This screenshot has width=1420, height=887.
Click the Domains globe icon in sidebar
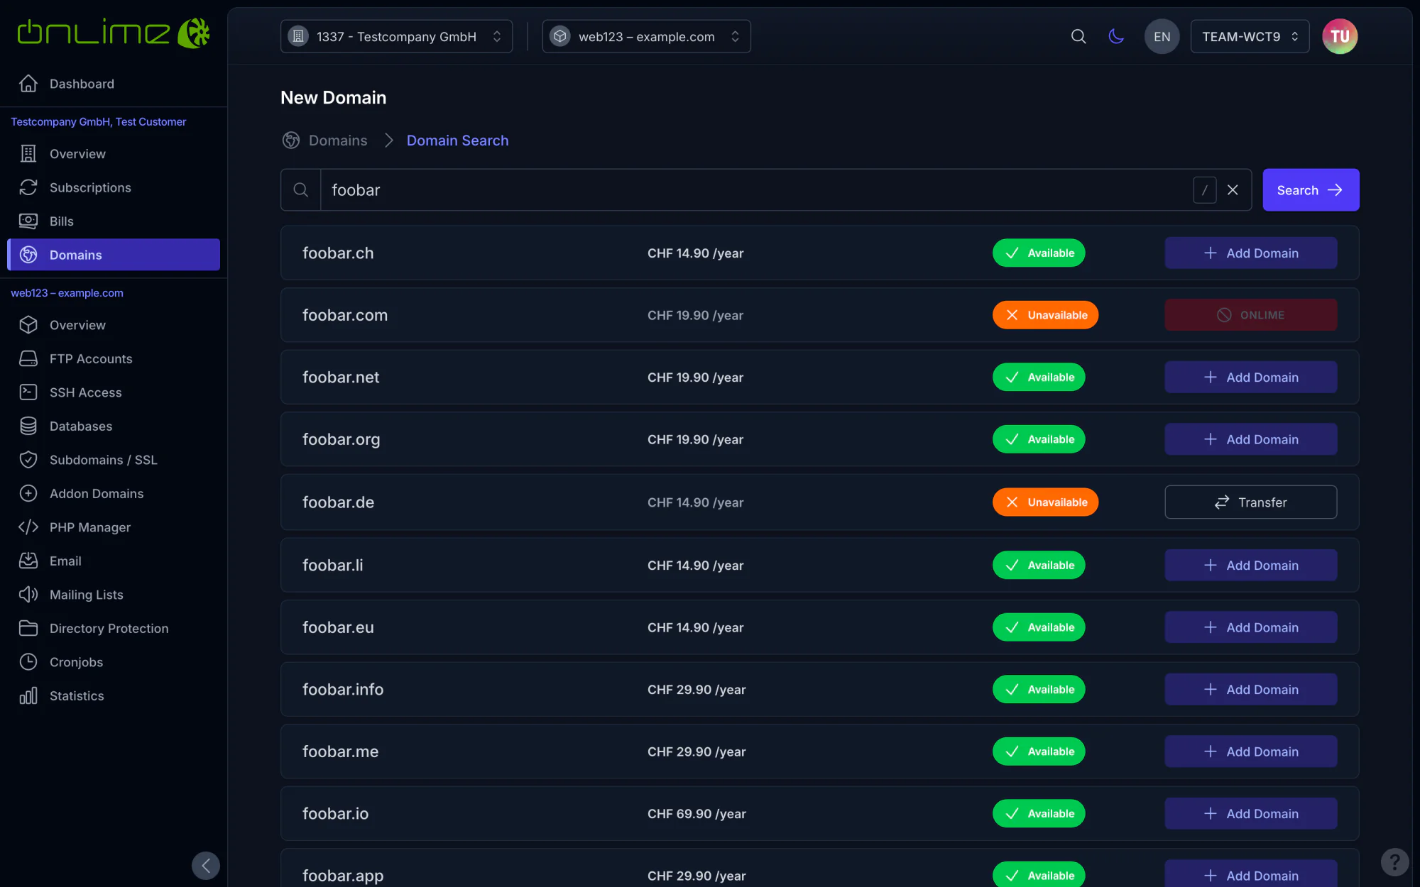point(28,255)
